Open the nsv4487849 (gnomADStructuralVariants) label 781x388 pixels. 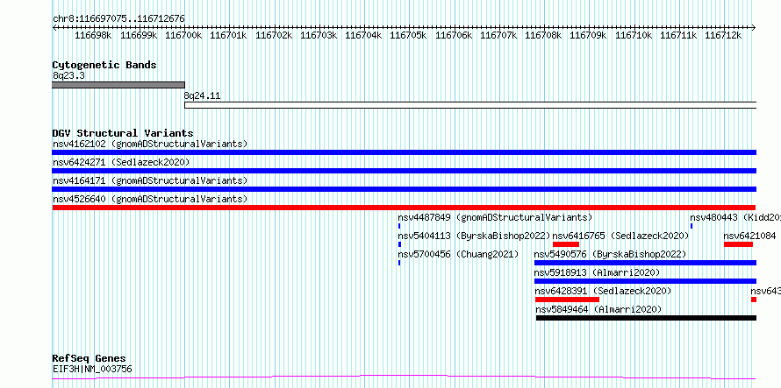click(495, 217)
